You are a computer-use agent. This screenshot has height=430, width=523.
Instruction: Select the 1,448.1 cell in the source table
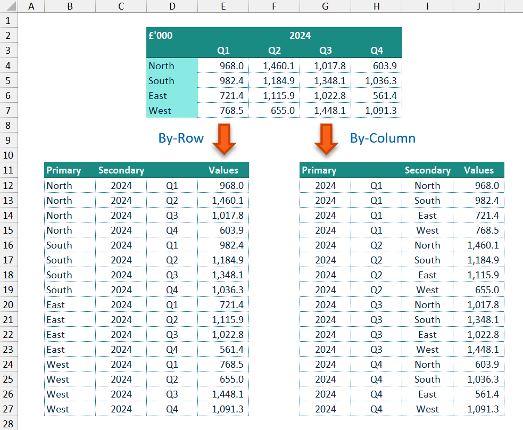(x=325, y=111)
